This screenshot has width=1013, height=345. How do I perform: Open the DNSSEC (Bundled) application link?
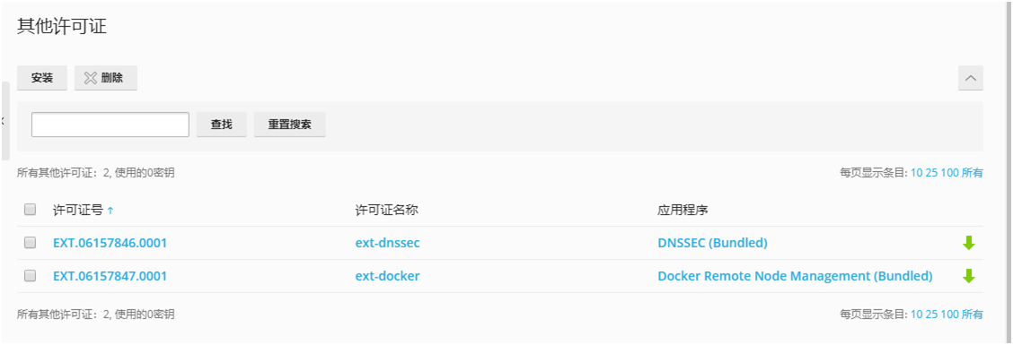(x=712, y=243)
